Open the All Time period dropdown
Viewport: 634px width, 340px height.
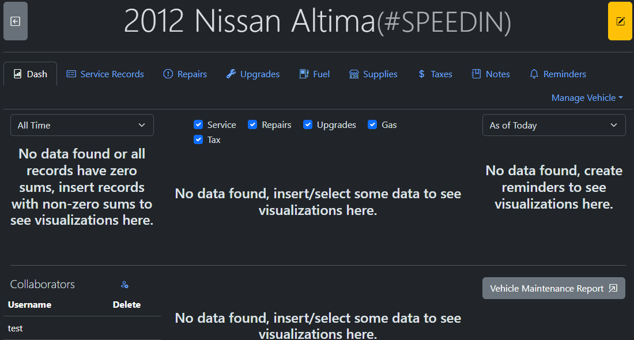[x=82, y=125]
